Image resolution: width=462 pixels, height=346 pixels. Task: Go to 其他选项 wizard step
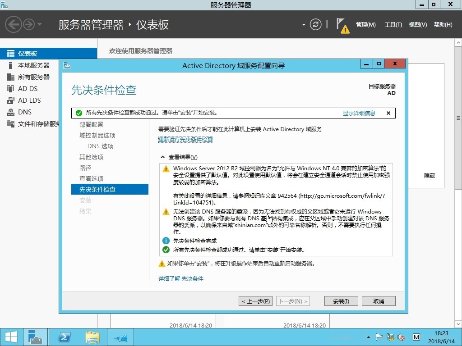point(91,157)
